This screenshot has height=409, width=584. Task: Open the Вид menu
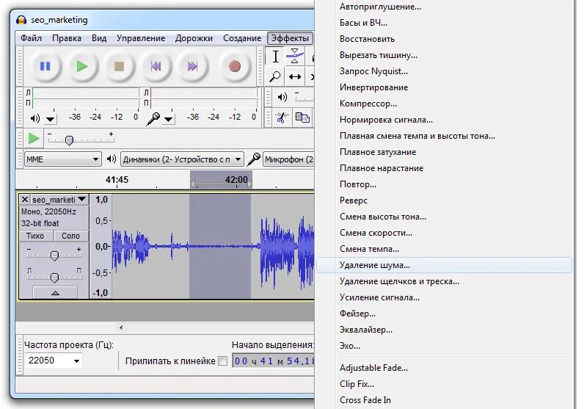click(x=99, y=38)
